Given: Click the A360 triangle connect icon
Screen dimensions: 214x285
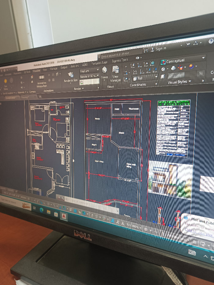Looking at the screenshot, I should pos(196,43).
